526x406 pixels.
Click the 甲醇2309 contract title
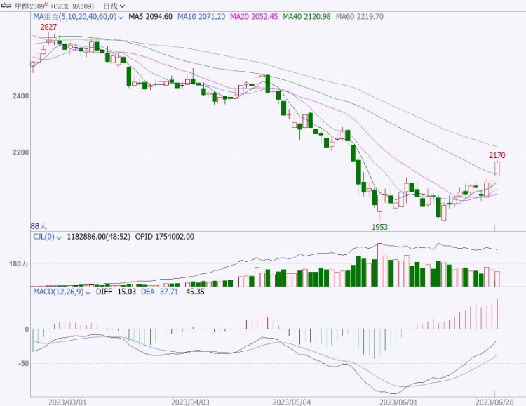[30, 6]
